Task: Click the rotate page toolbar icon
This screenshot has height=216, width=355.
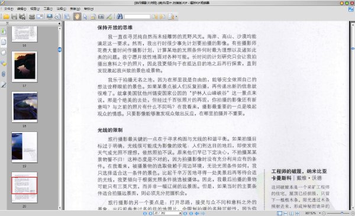Action: [58, 17]
